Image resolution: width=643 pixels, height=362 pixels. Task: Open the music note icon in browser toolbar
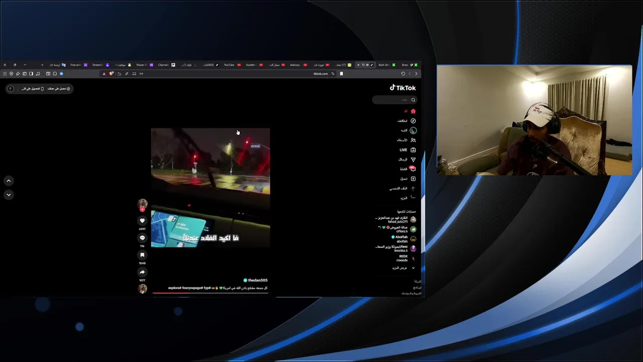pyautogui.click(x=38, y=74)
